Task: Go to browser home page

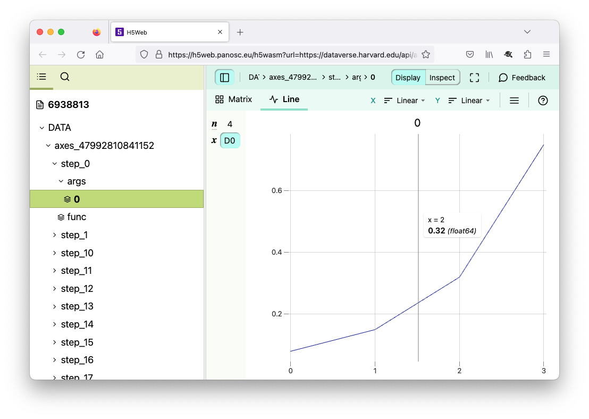Action: tap(99, 54)
